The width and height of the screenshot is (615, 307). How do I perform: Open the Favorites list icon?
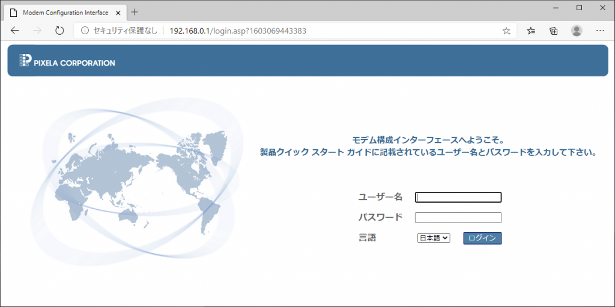[532, 31]
